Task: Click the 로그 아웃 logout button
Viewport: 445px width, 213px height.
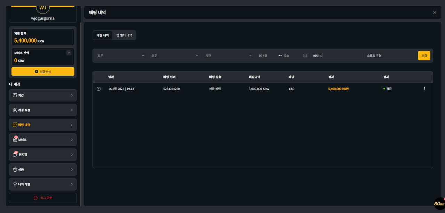Action: [43, 198]
